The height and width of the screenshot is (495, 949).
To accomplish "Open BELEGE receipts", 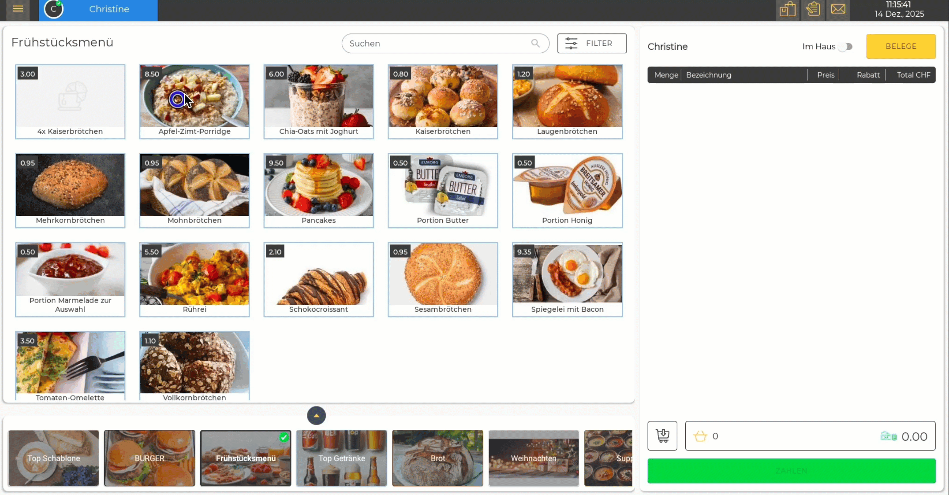I will (x=900, y=46).
